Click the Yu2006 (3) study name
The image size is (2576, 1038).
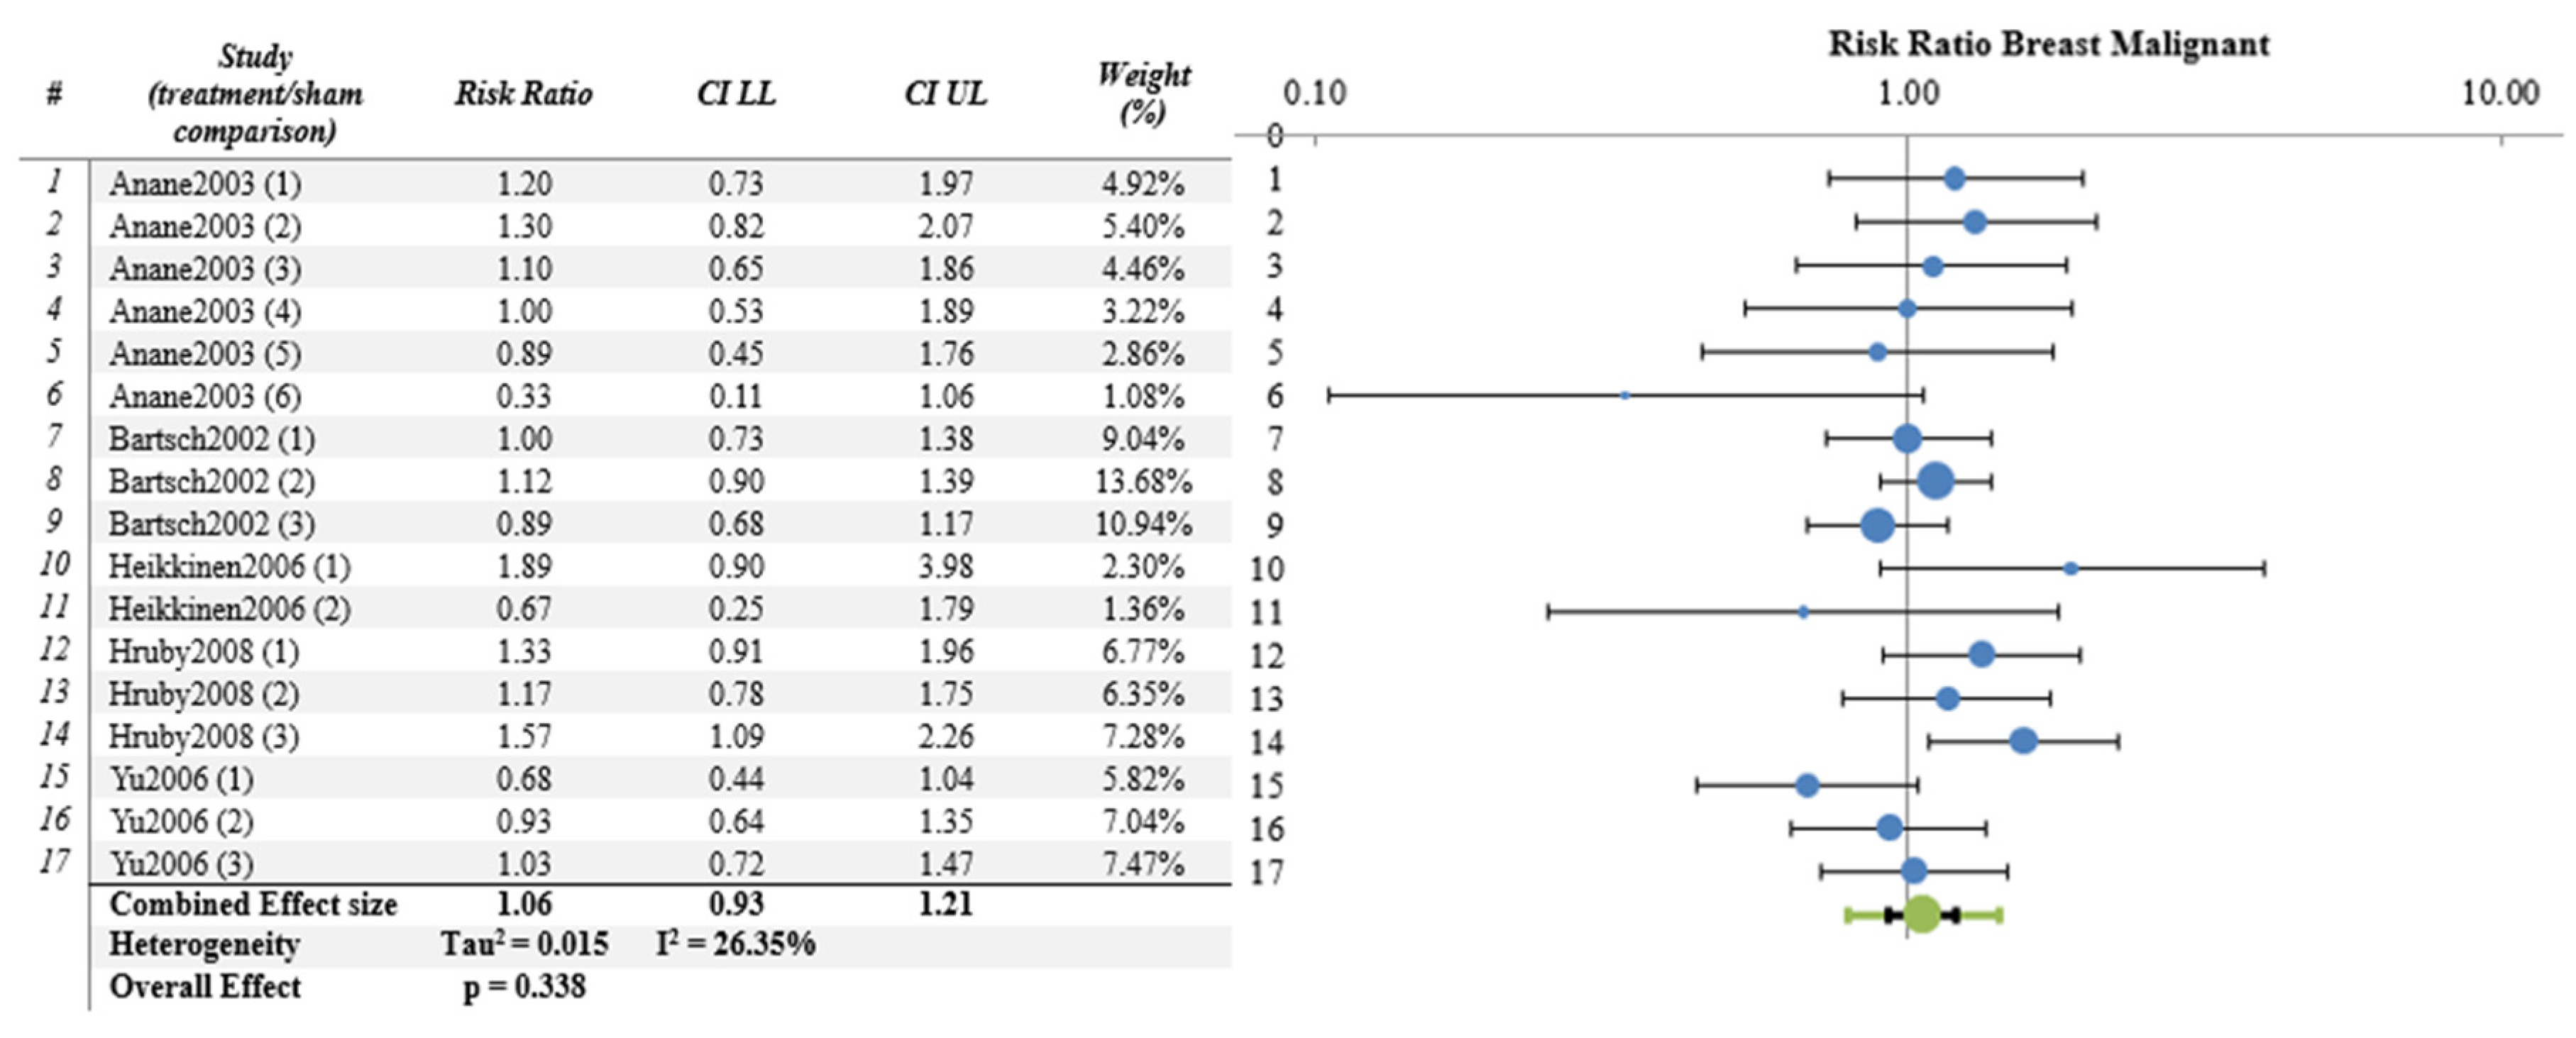coord(182,864)
